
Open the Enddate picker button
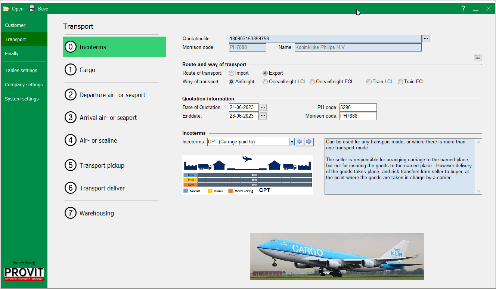pos(263,116)
